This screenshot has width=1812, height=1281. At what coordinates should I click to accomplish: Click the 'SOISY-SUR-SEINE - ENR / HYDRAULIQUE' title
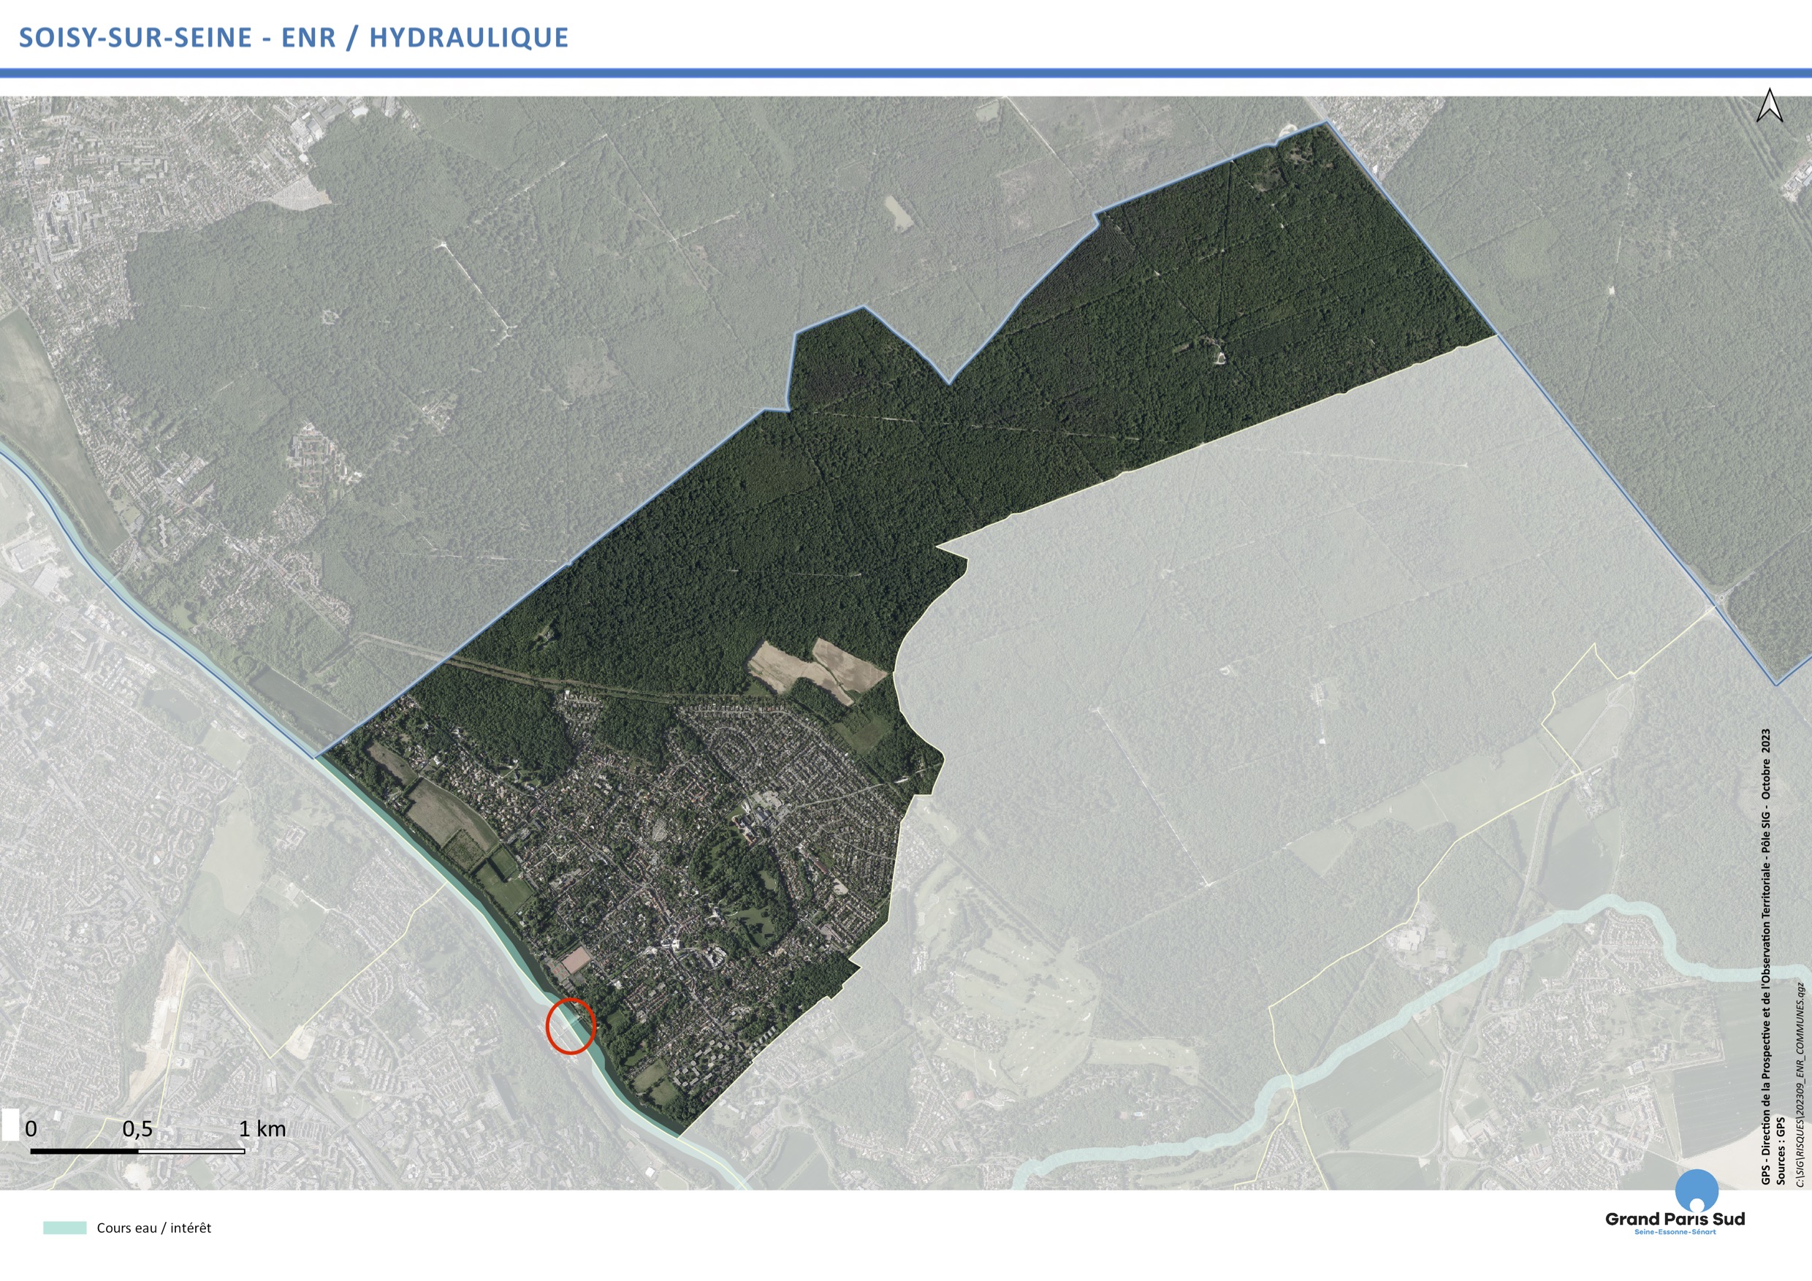(294, 38)
